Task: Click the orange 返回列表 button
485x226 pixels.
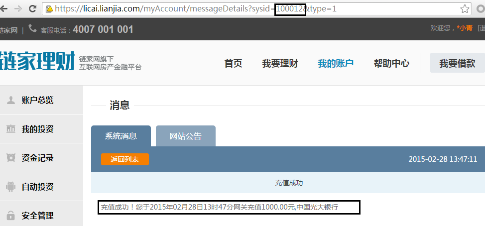Action: (125, 159)
